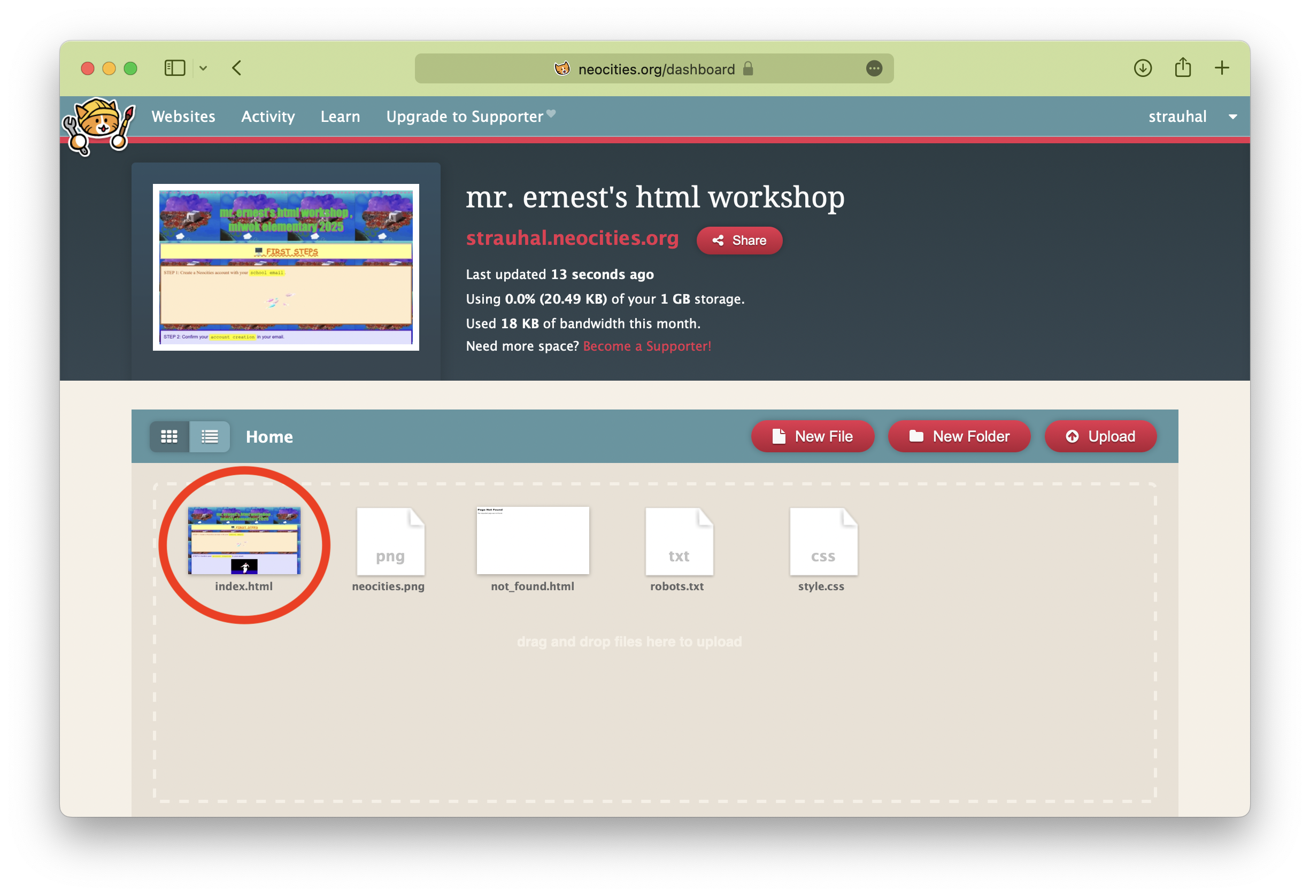The width and height of the screenshot is (1310, 896).
Task: Click the red Share button
Action: (x=739, y=241)
